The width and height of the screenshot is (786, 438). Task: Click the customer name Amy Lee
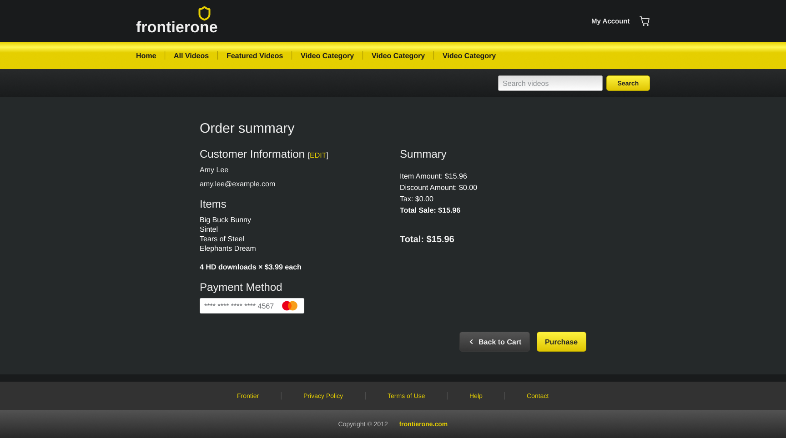click(214, 170)
